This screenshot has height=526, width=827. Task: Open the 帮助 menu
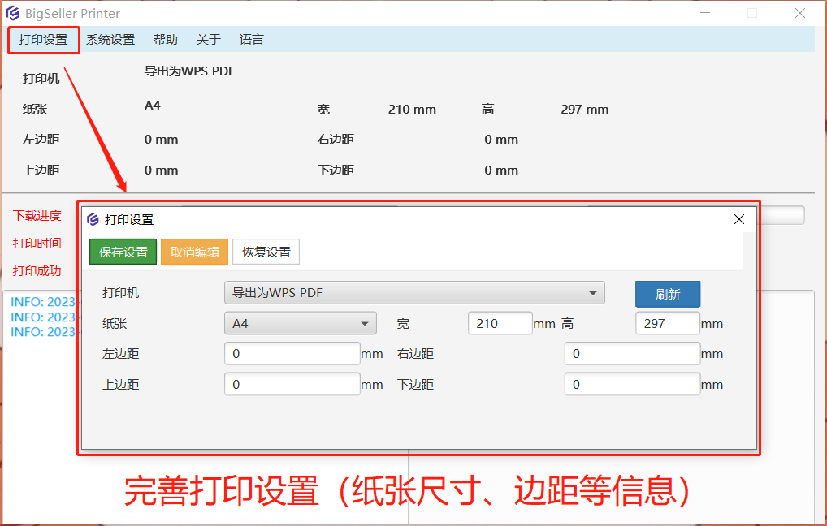tap(166, 40)
